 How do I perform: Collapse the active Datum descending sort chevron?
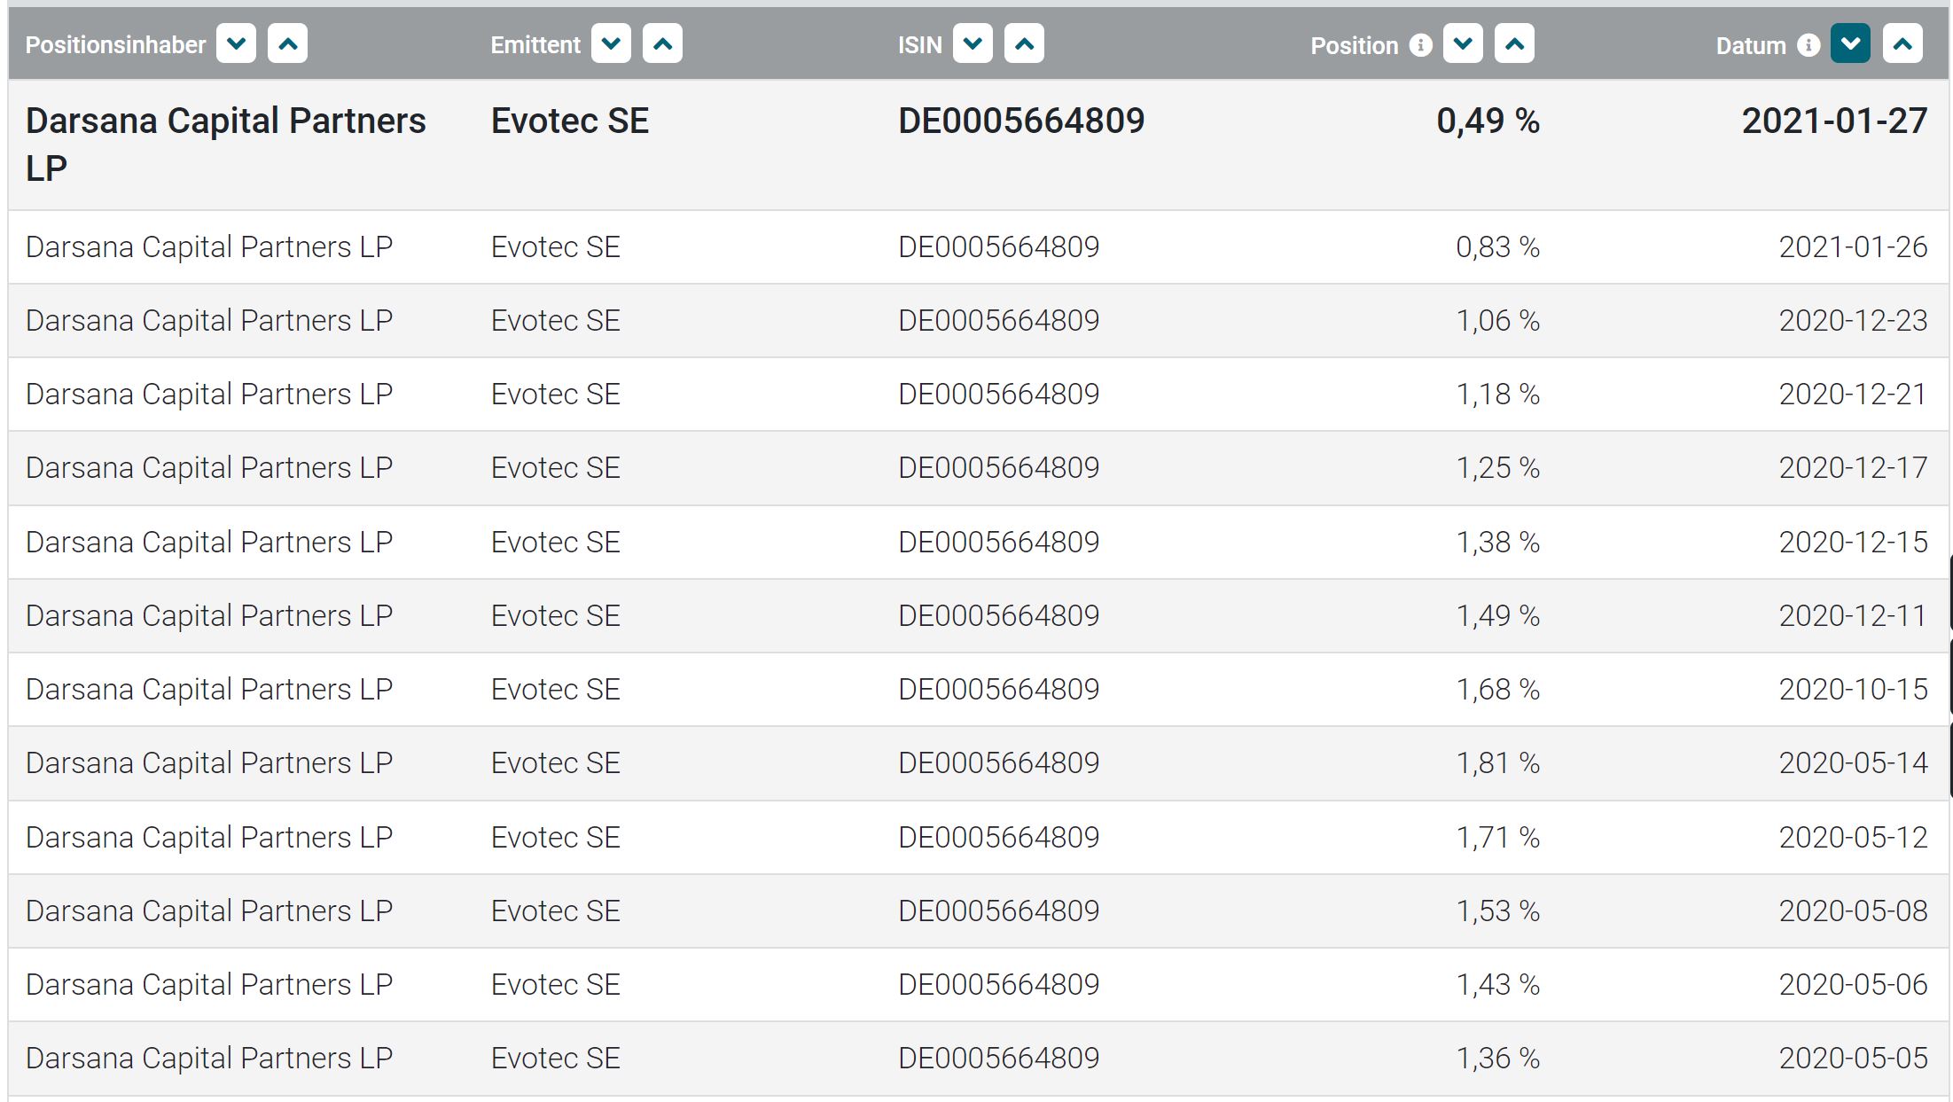point(1850,43)
